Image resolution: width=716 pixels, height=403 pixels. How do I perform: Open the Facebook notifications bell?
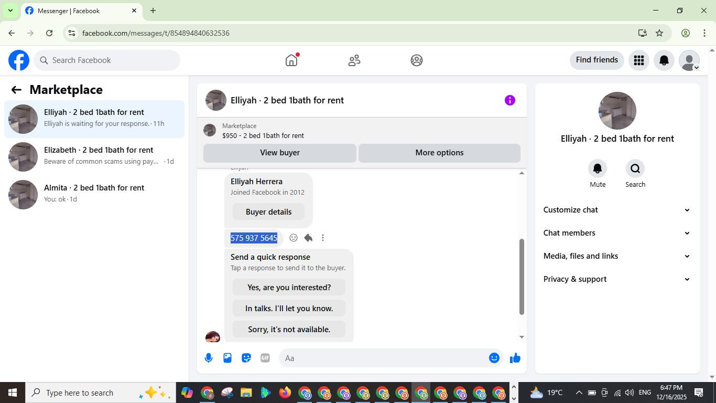pyautogui.click(x=664, y=60)
